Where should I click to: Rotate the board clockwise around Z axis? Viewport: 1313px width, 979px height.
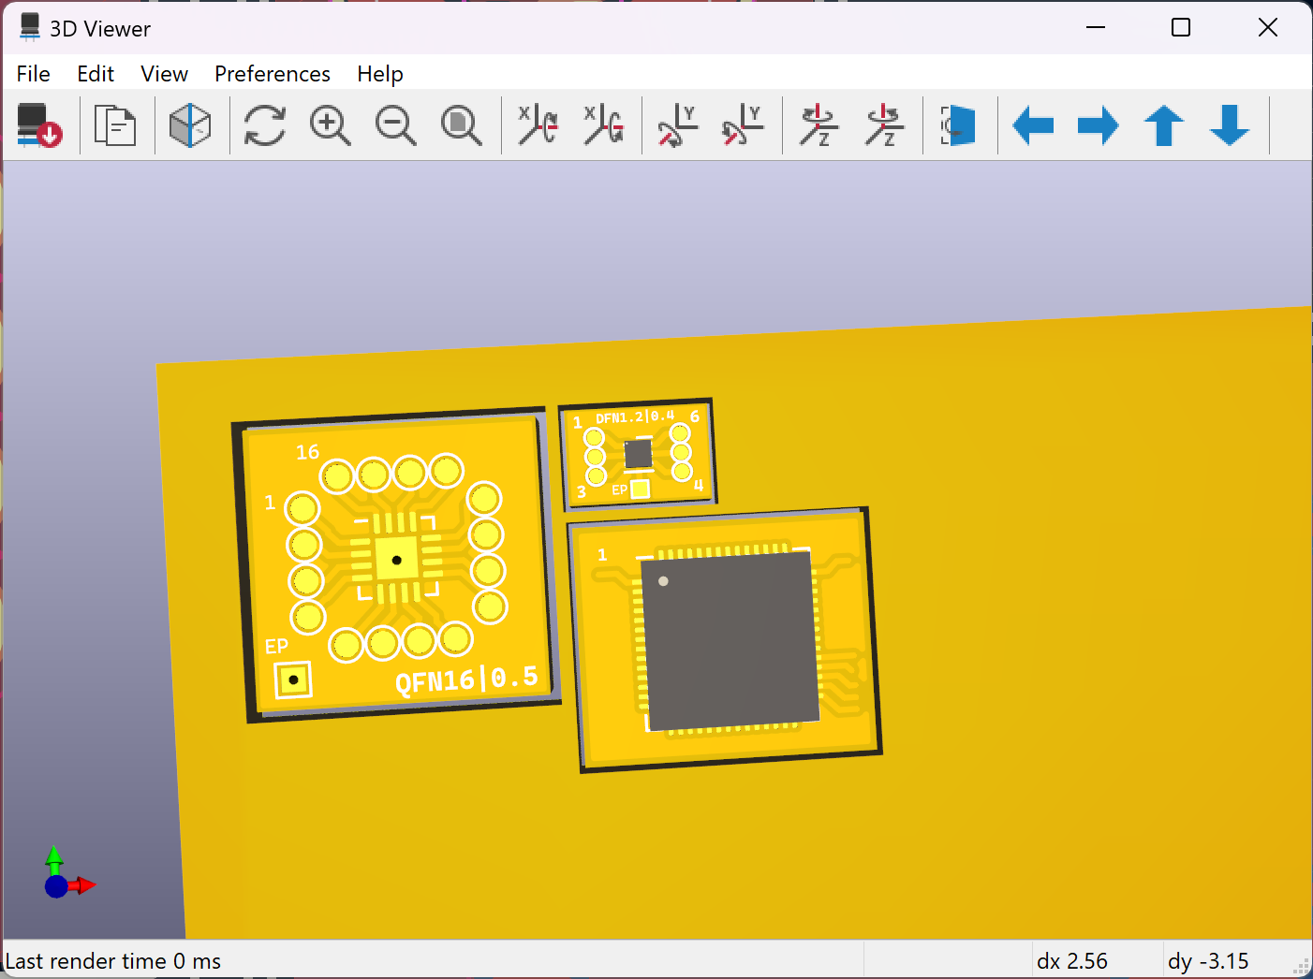[818, 125]
